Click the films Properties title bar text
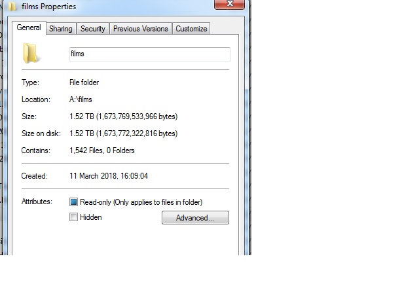 click(x=48, y=7)
